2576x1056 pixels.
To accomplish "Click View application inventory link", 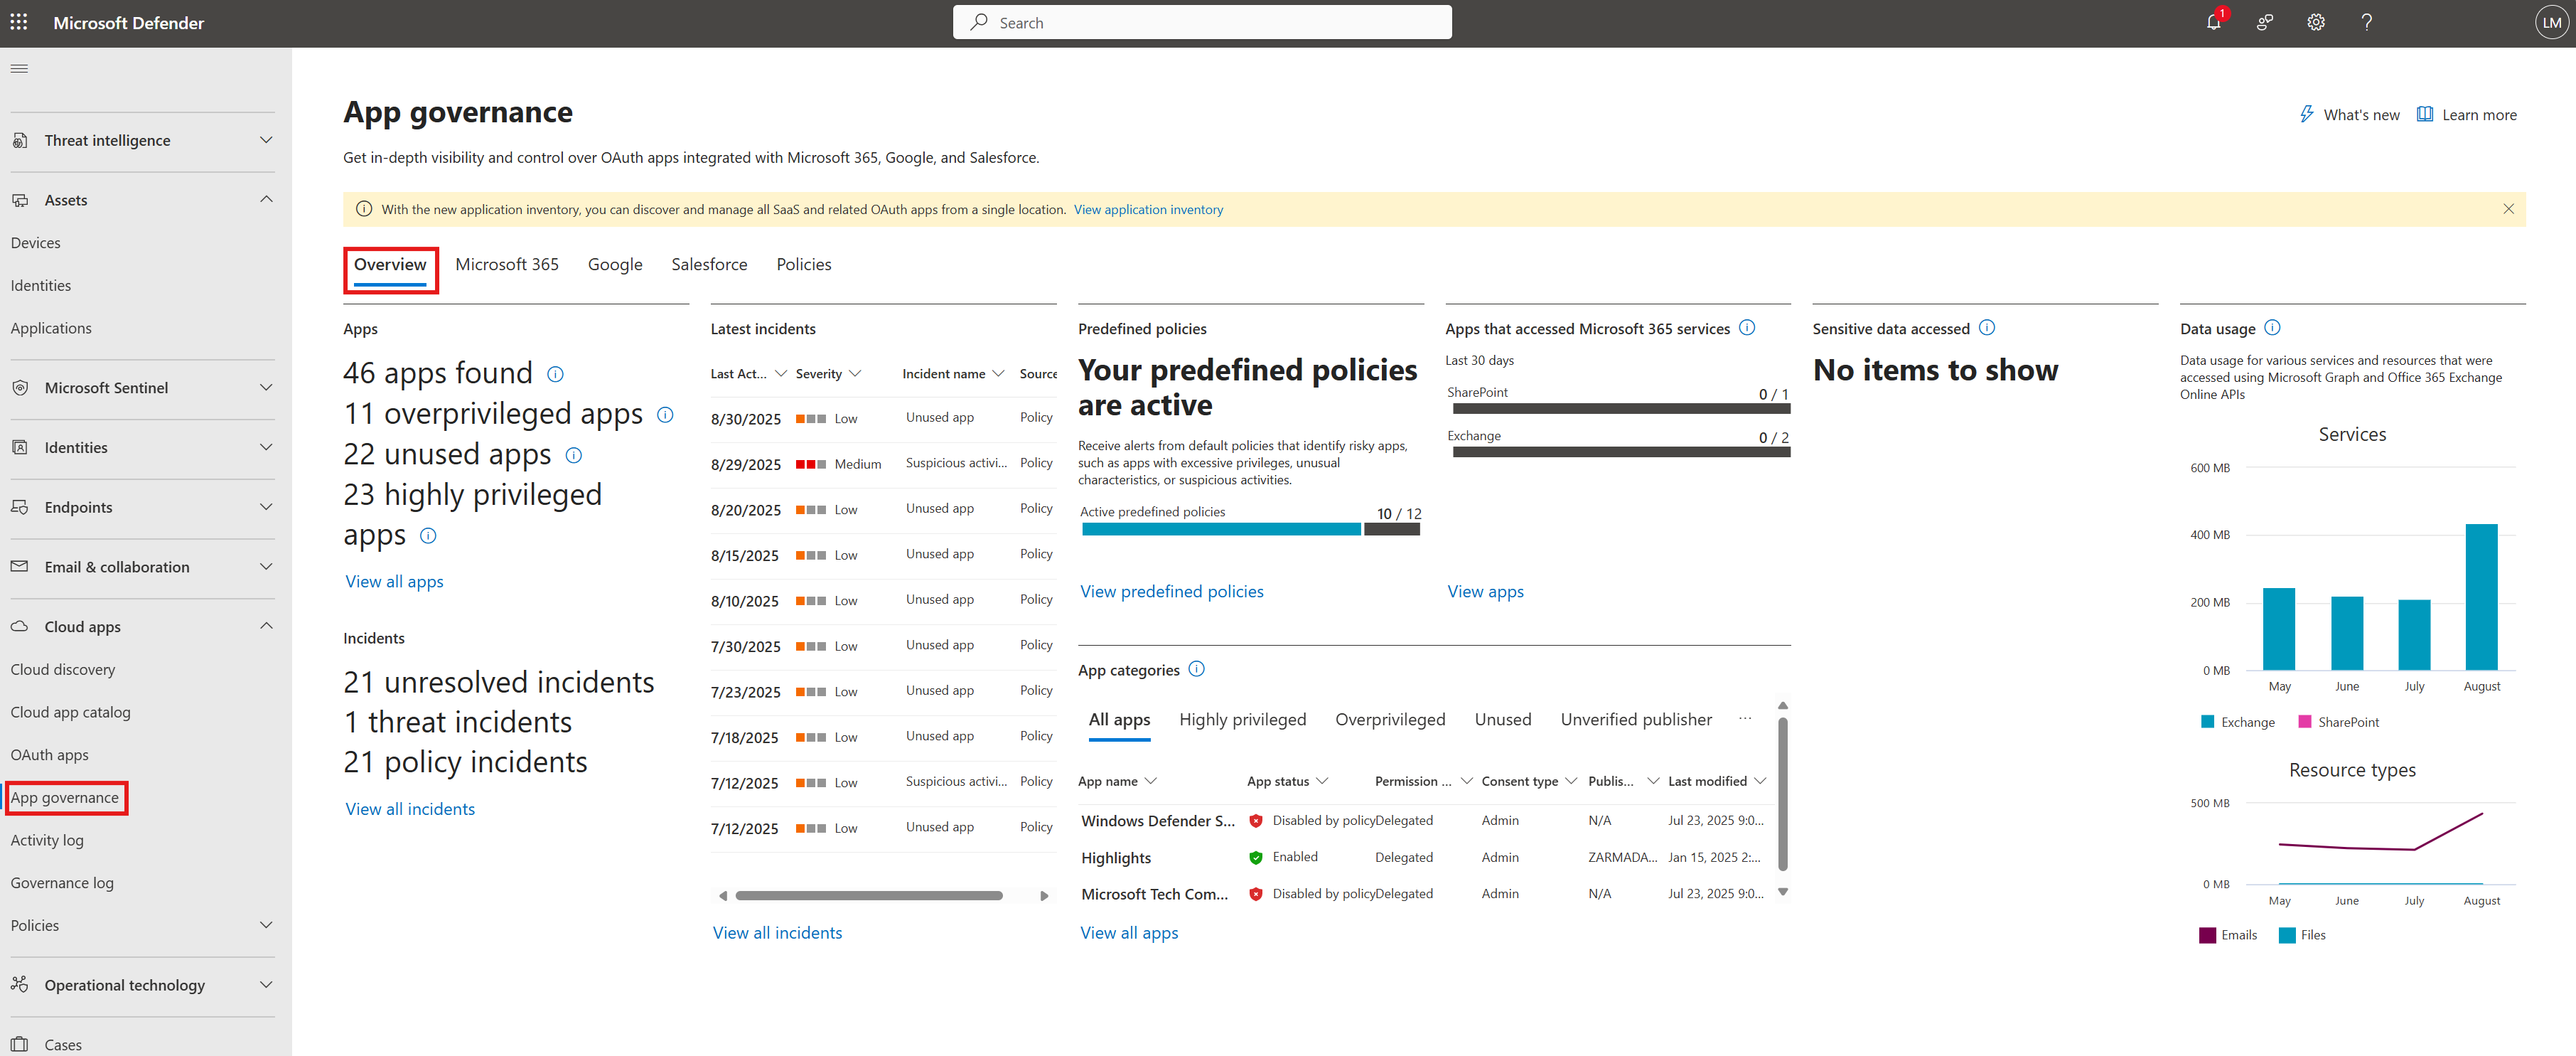I will click(1148, 209).
